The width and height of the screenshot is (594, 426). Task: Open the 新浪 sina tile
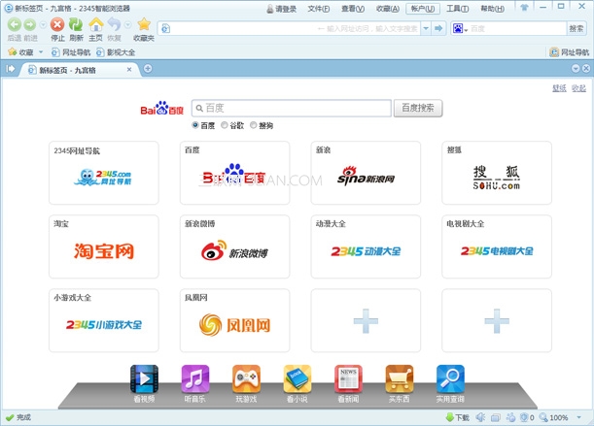pyautogui.click(x=366, y=173)
